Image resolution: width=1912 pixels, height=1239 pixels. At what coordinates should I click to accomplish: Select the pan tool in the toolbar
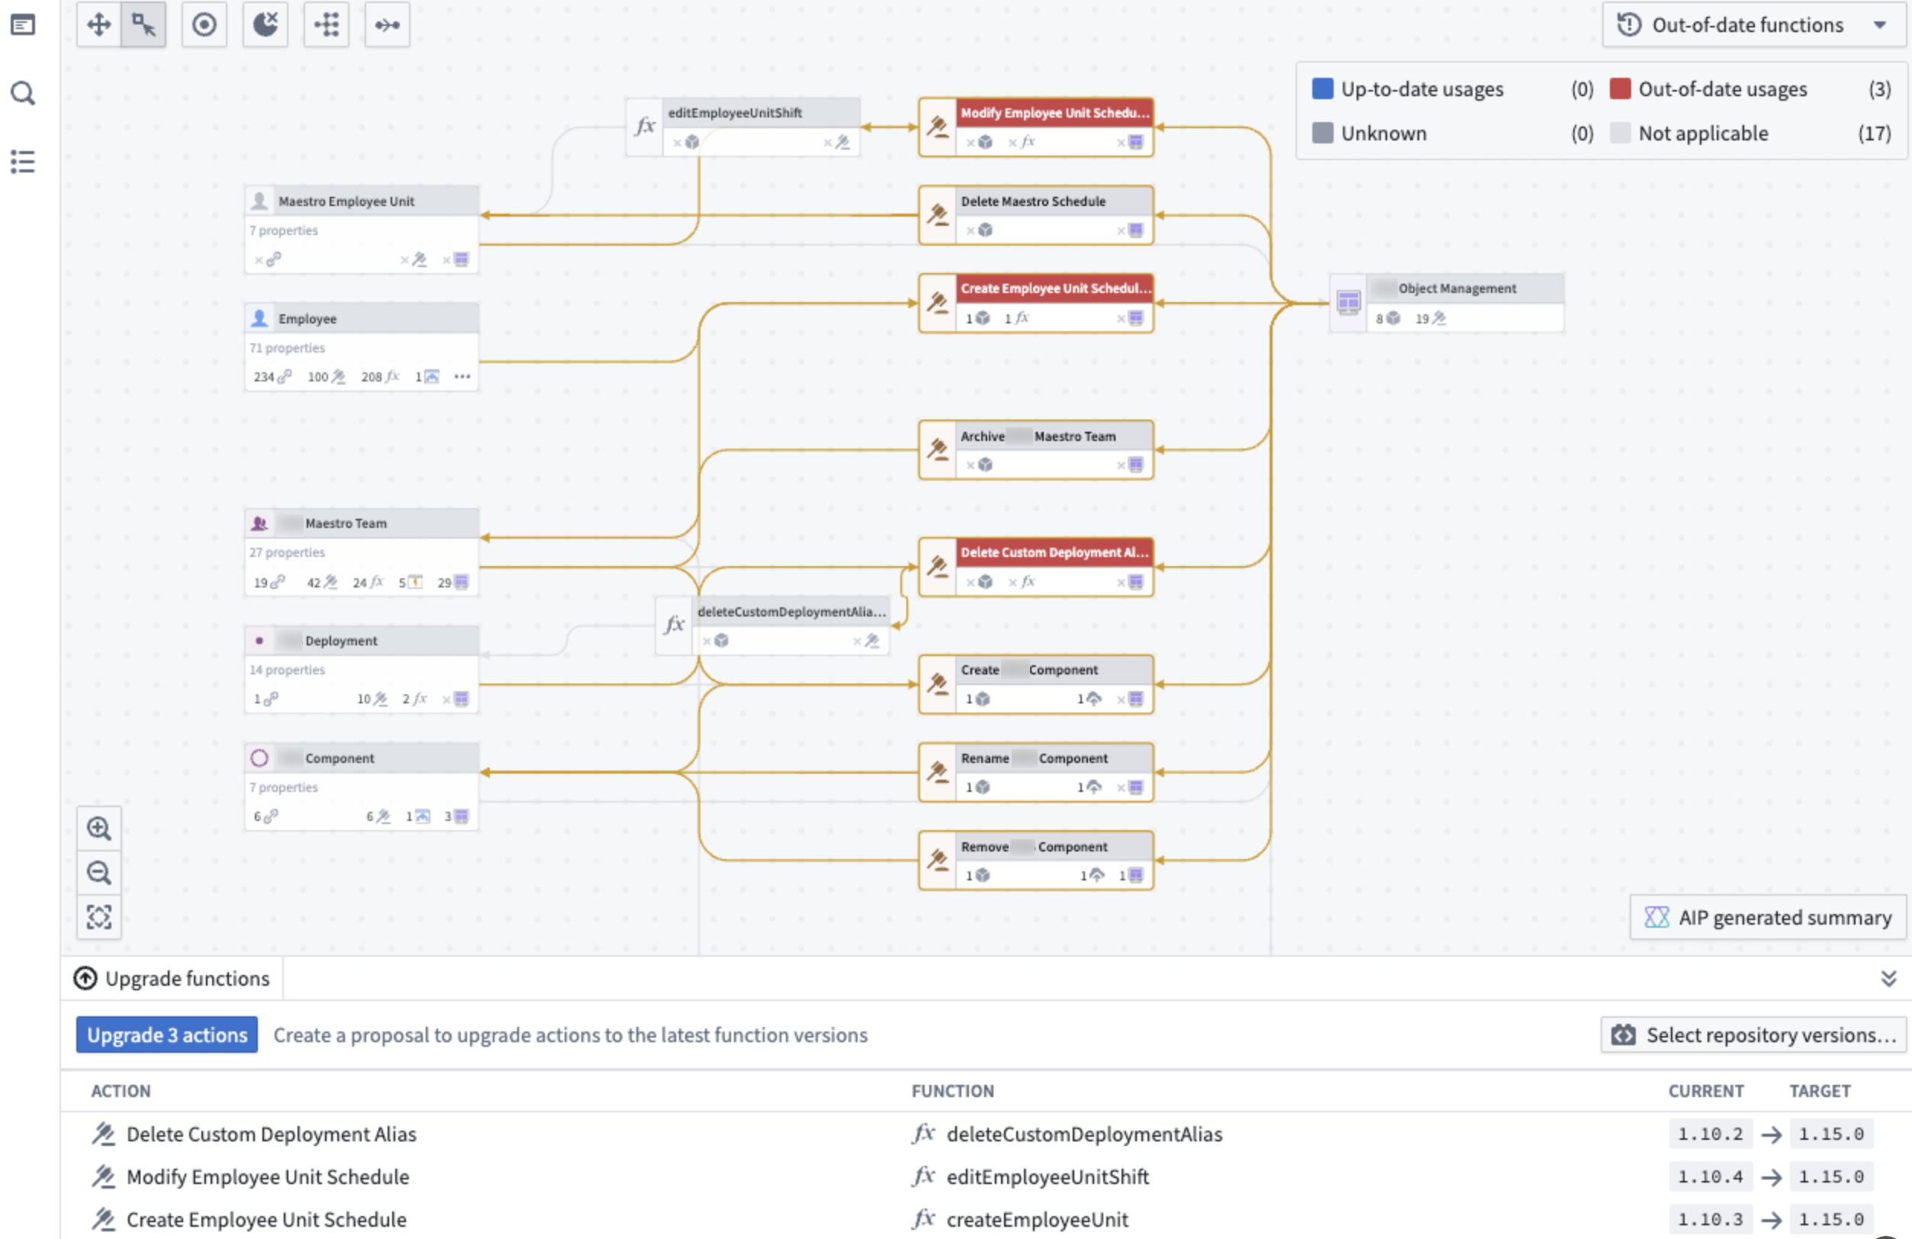pyautogui.click(x=98, y=24)
